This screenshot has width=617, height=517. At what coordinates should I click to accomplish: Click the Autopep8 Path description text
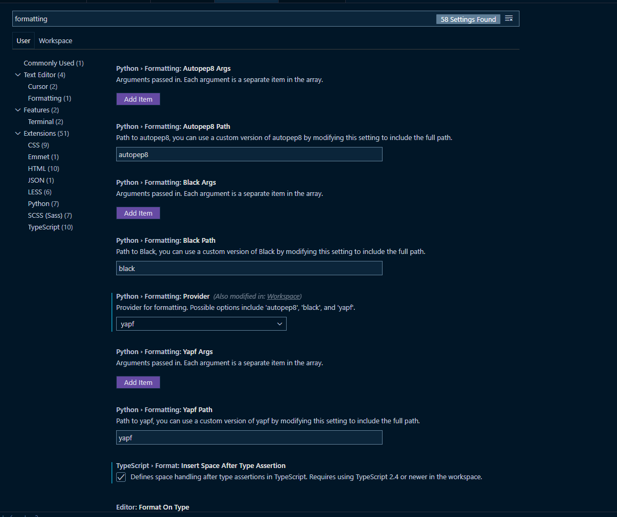coord(284,138)
